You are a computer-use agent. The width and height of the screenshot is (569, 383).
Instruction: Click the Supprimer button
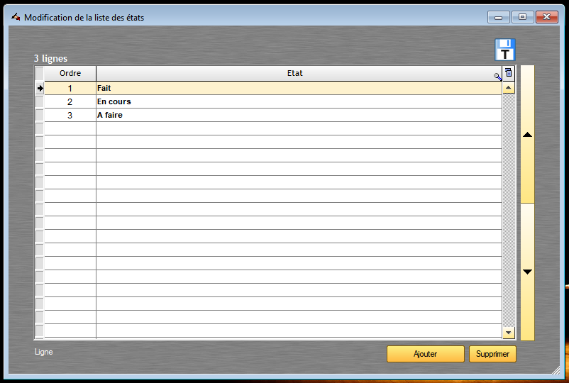[x=492, y=354]
